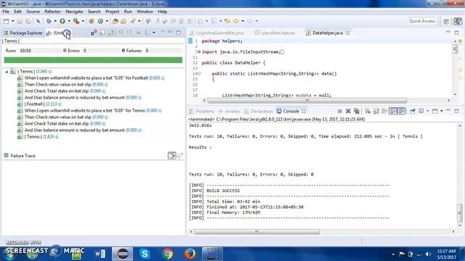Toggle Show Console on standard output change
Screen dimensions: 465x261
[393, 111]
